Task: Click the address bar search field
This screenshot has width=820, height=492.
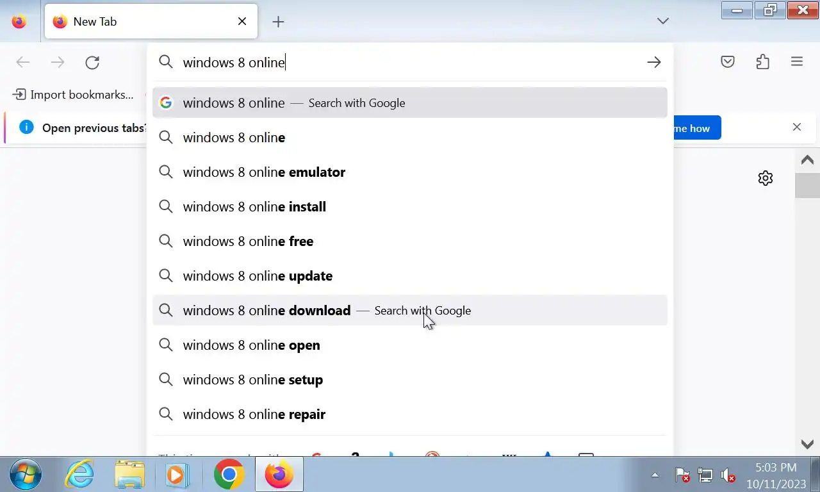Action: [410, 62]
